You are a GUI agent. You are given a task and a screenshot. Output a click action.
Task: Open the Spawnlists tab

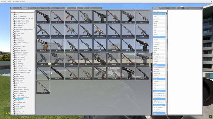[x=15, y=8]
